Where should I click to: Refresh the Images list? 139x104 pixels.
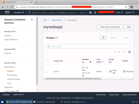point(103,38)
